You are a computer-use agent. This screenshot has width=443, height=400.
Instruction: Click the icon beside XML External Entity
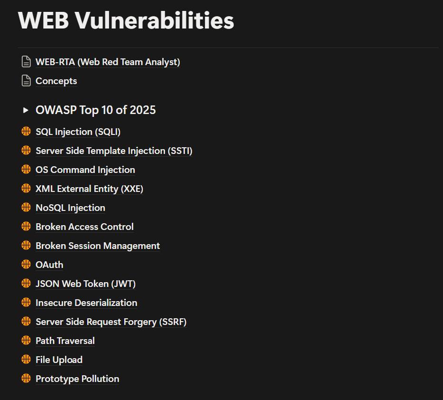(x=26, y=189)
